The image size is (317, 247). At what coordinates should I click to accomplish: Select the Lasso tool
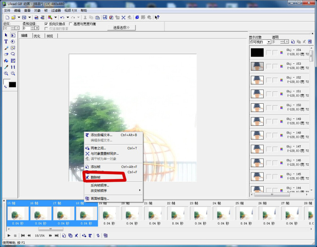(x=13, y=54)
